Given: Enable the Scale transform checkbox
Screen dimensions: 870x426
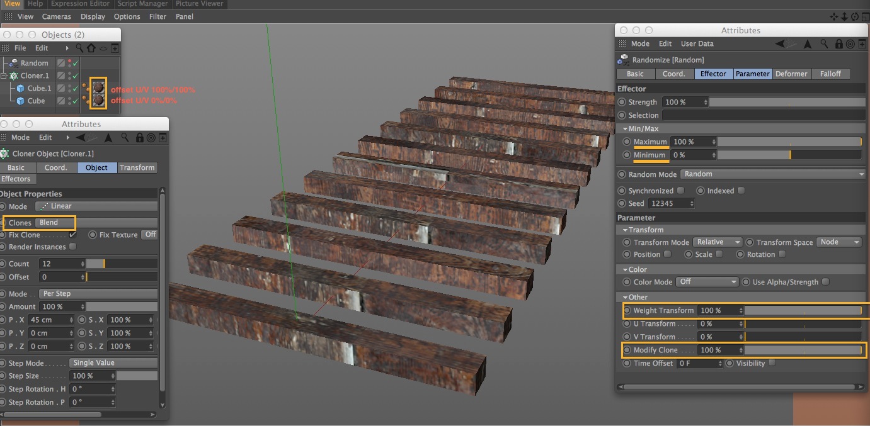Looking at the screenshot, I should pyautogui.click(x=719, y=254).
